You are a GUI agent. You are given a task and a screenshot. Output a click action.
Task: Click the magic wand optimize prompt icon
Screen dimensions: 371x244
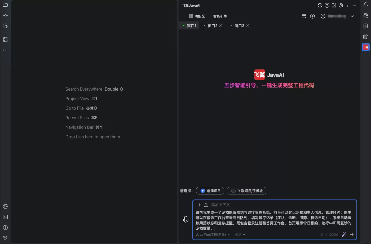pyautogui.click(x=344, y=234)
